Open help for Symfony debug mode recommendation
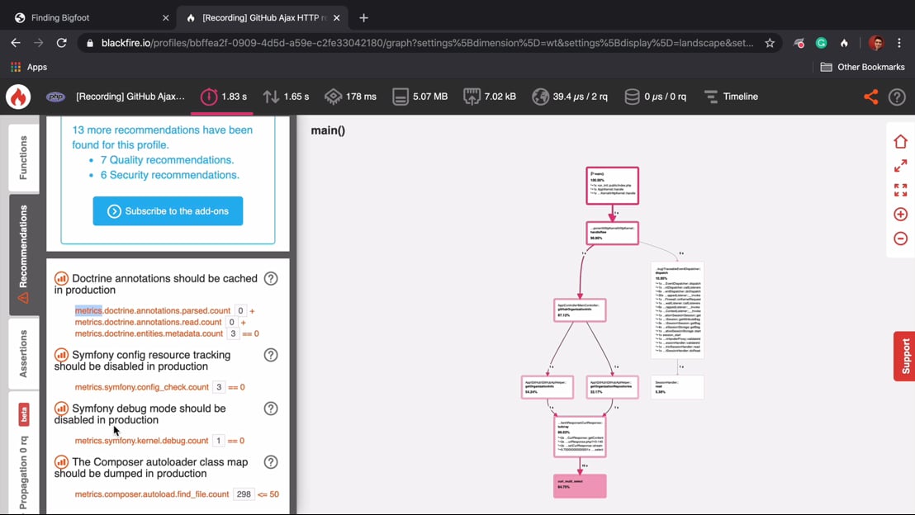The width and height of the screenshot is (915, 515). (x=271, y=409)
